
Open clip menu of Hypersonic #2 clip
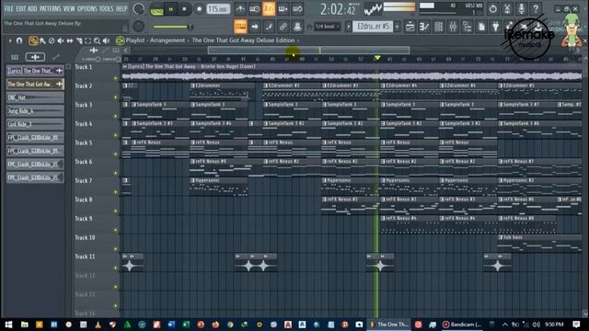(x=501, y=180)
